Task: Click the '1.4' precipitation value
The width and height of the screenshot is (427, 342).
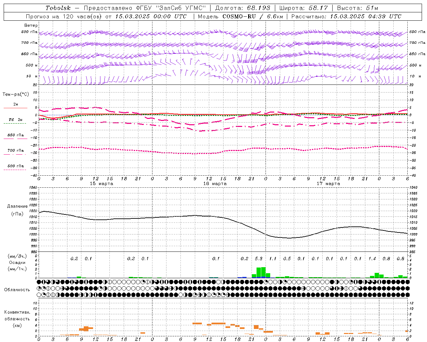Action: (x=372, y=259)
